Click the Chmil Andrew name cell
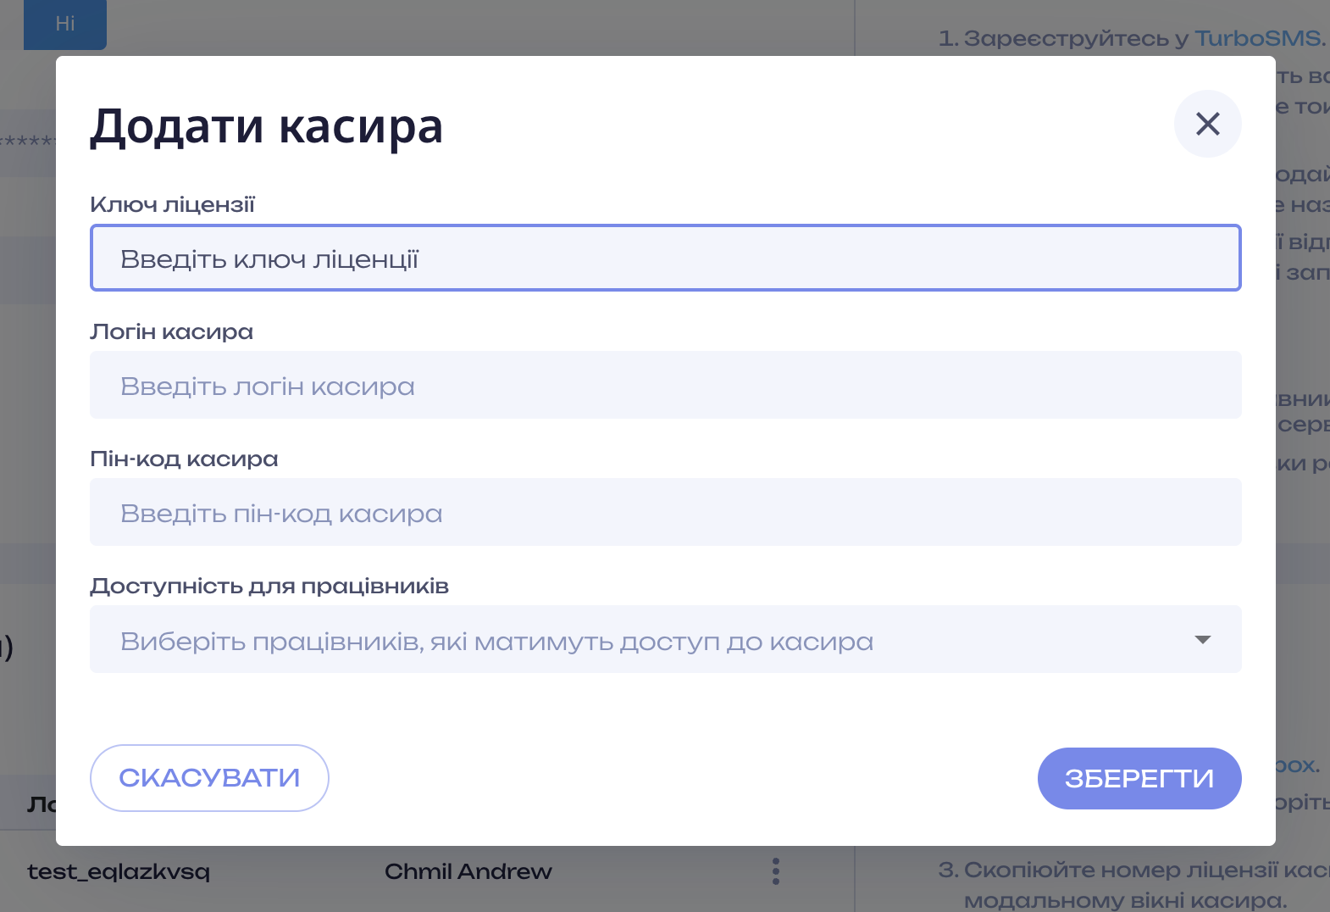Viewport: 1330px width, 912px height. 468,871
